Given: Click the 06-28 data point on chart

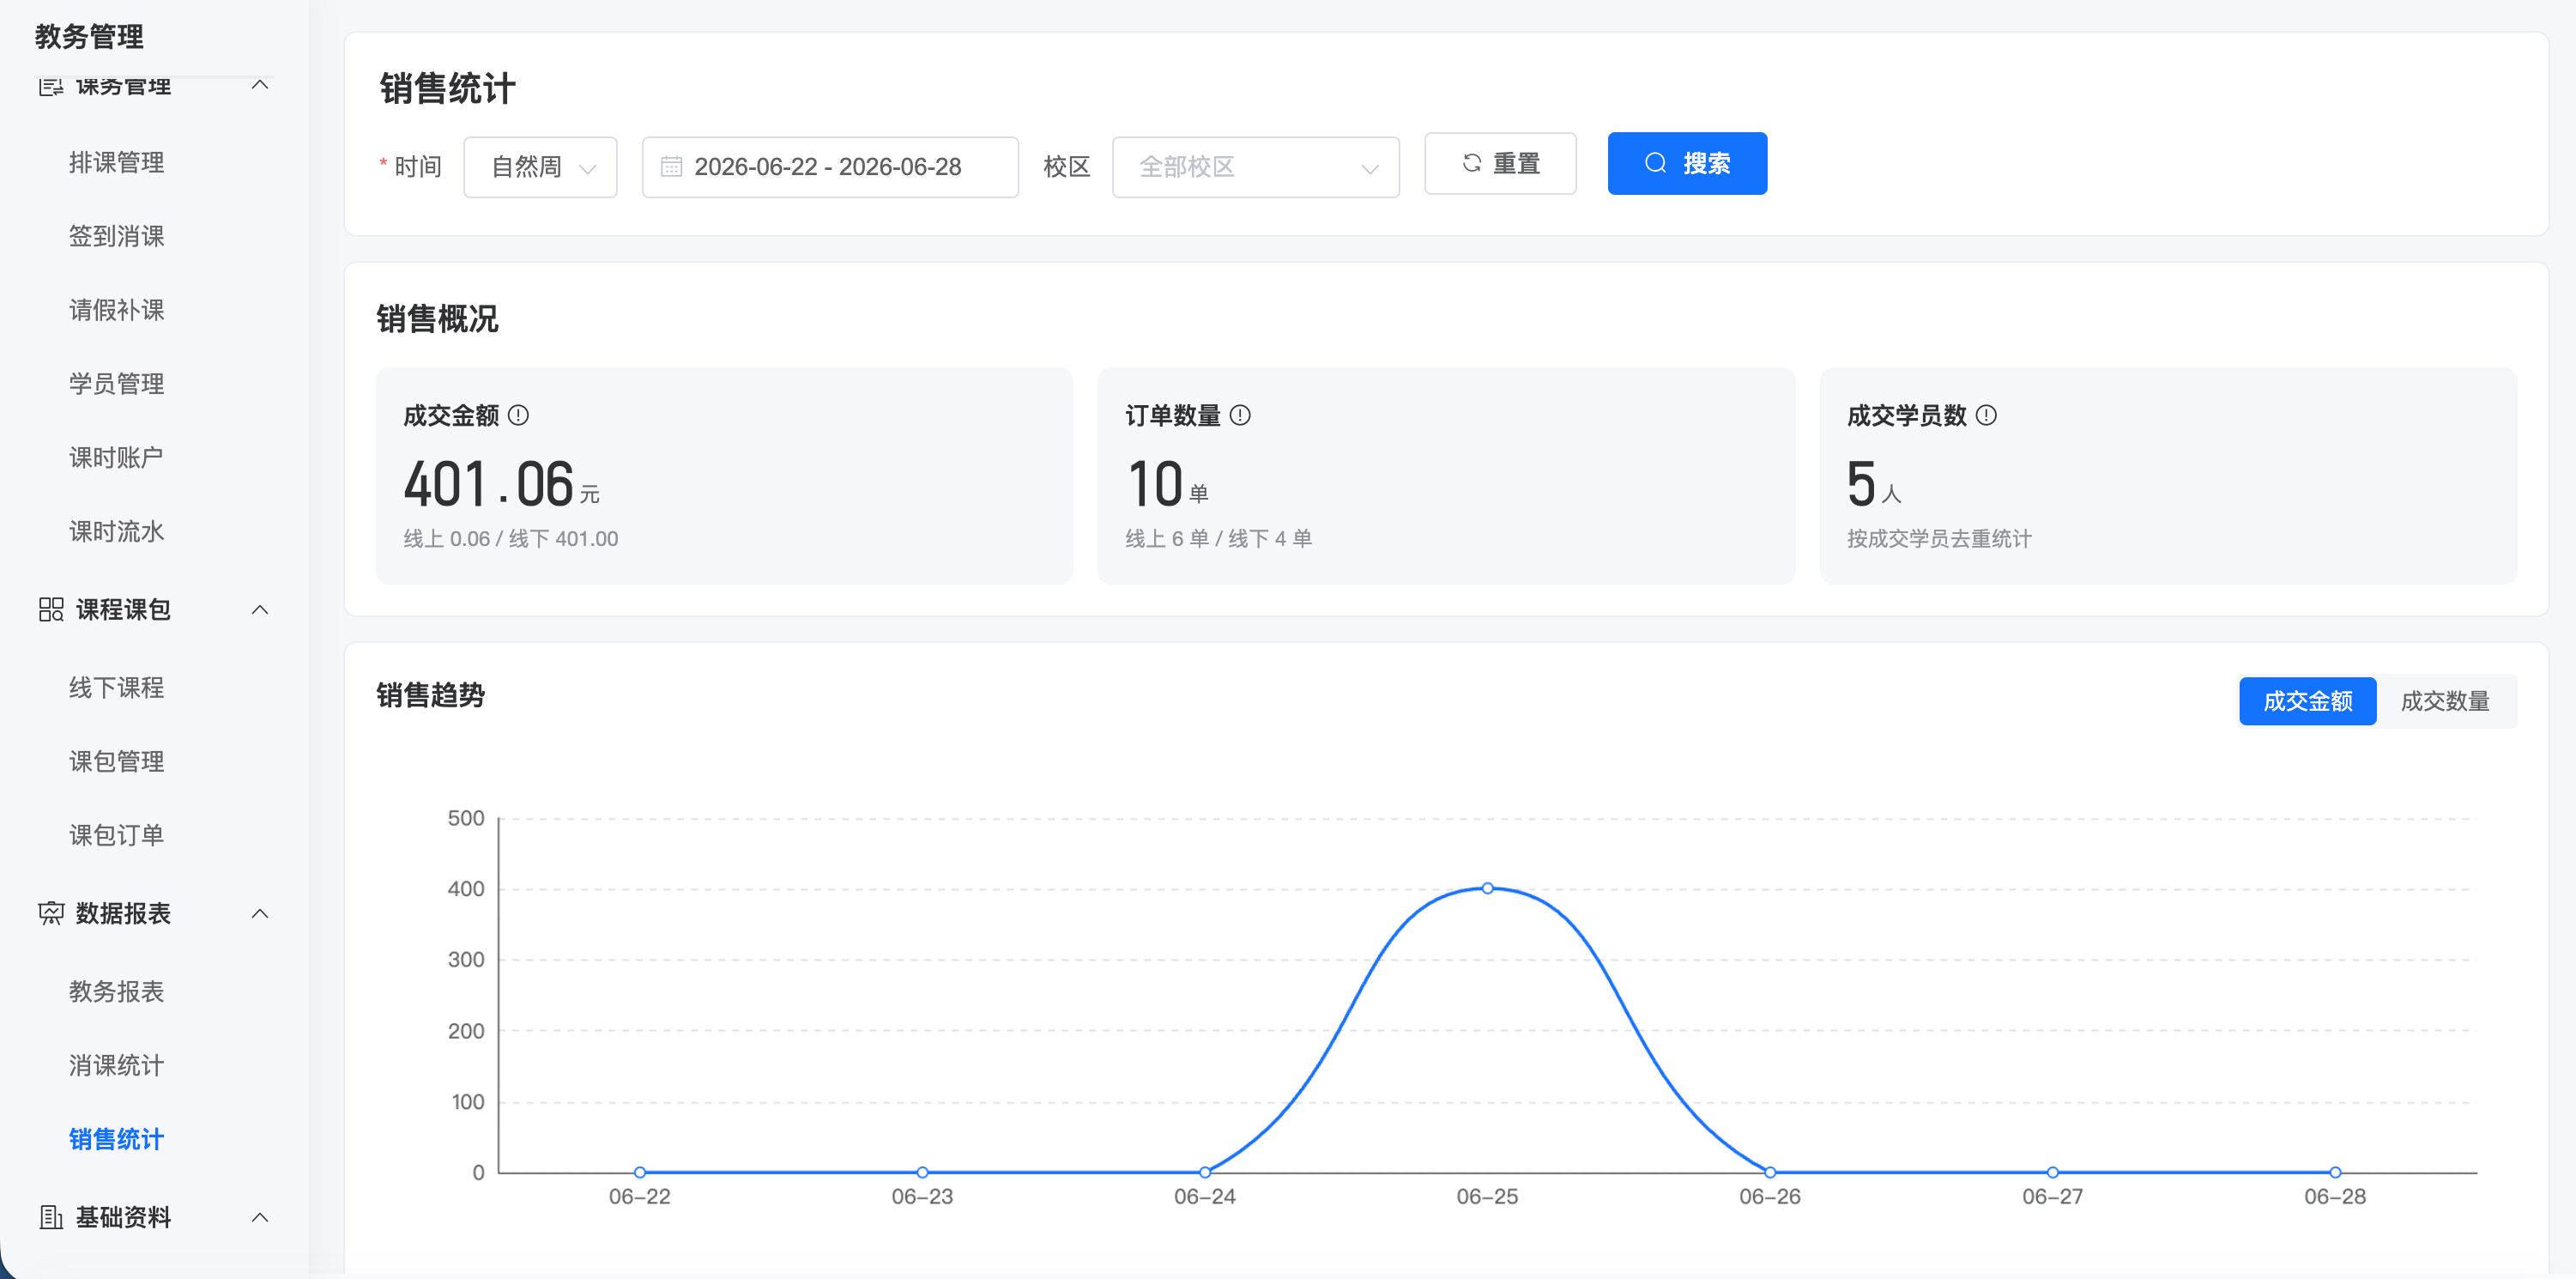Looking at the screenshot, I should [2335, 1172].
